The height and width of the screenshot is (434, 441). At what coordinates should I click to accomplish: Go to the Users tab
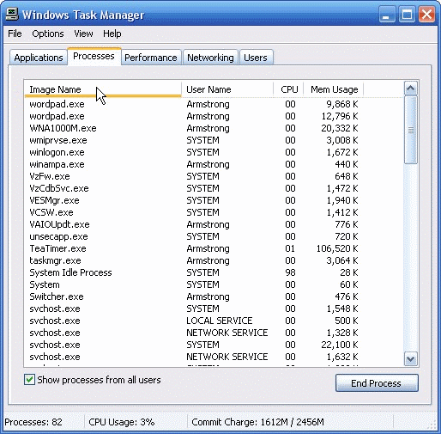click(x=256, y=58)
